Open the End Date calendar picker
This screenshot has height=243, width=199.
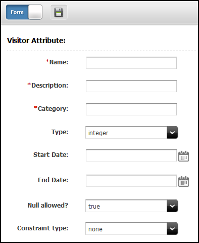(183, 181)
